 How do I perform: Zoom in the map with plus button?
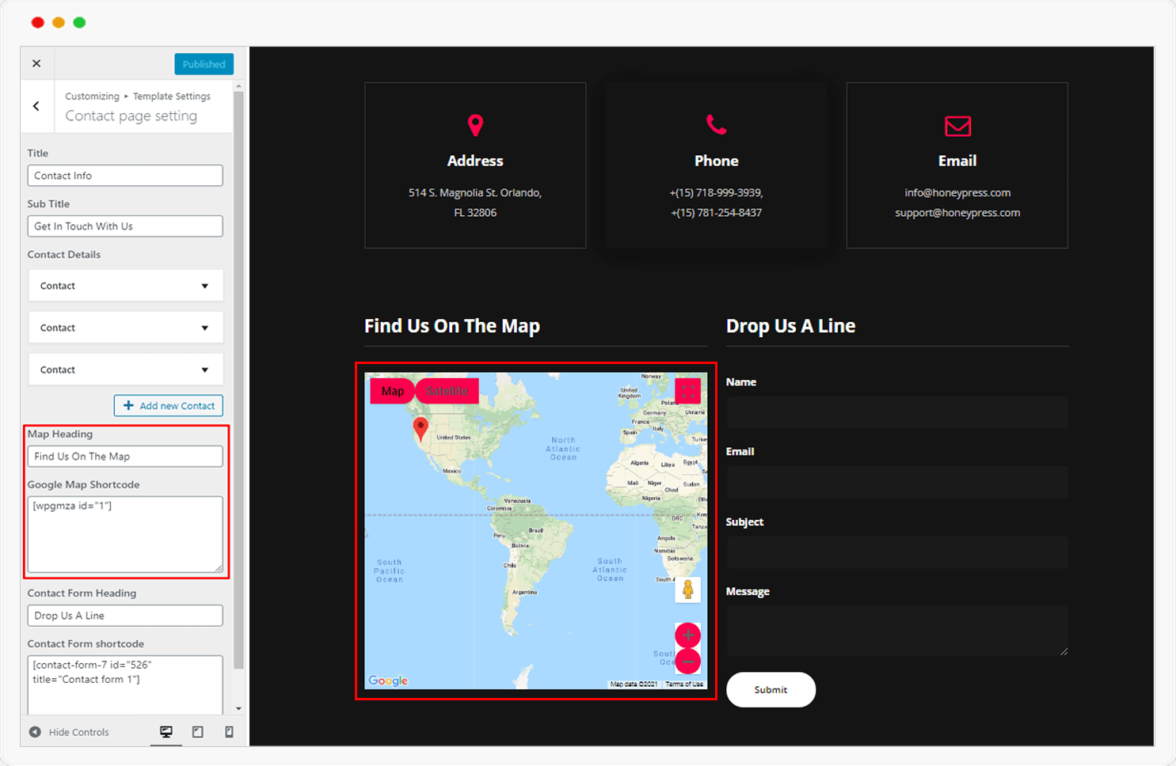[x=687, y=635]
